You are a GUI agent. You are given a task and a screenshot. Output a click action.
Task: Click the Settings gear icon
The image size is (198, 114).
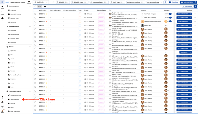pyautogui.click(x=29, y=2)
